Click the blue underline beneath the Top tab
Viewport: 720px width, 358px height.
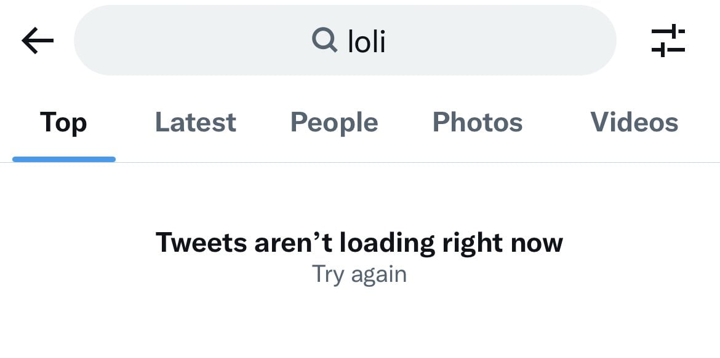point(63,160)
